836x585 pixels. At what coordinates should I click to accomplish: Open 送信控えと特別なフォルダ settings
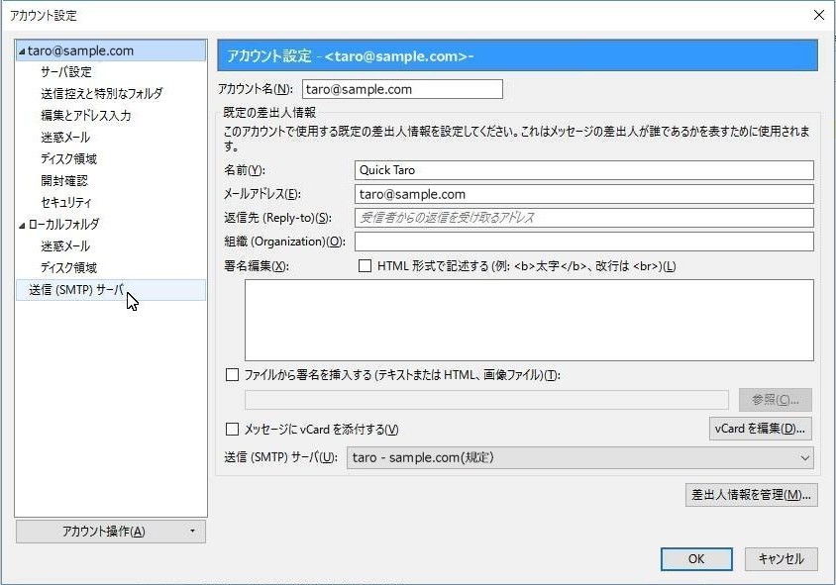(x=101, y=94)
